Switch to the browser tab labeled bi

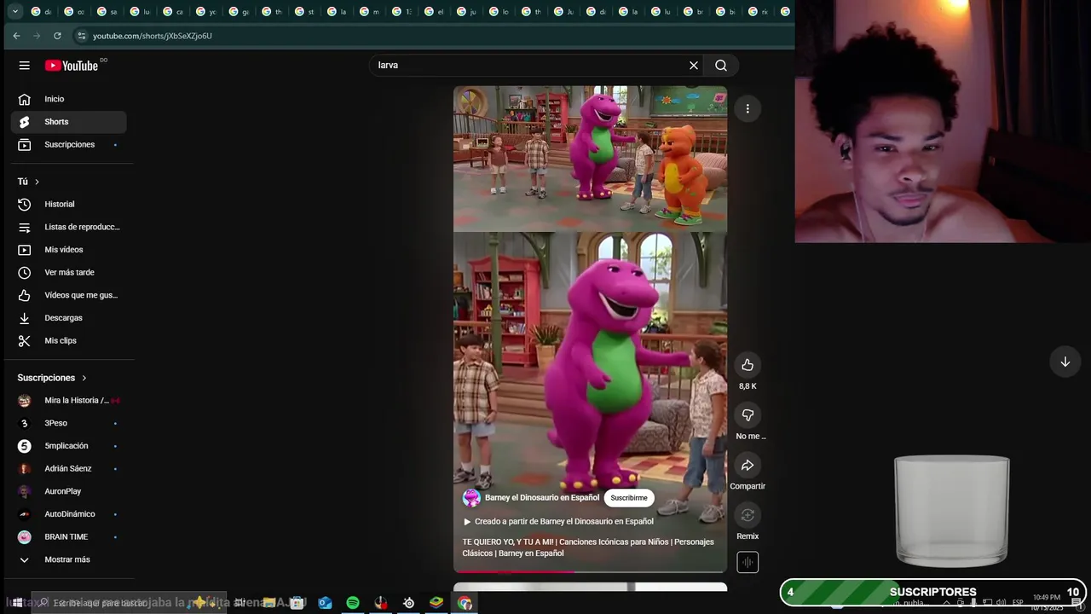tap(726, 12)
